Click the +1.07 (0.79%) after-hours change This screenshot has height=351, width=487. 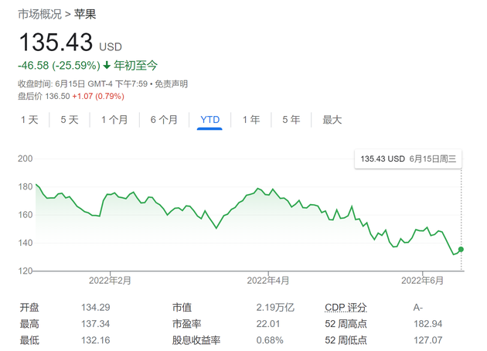pyautogui.click(x=98, y=97)
